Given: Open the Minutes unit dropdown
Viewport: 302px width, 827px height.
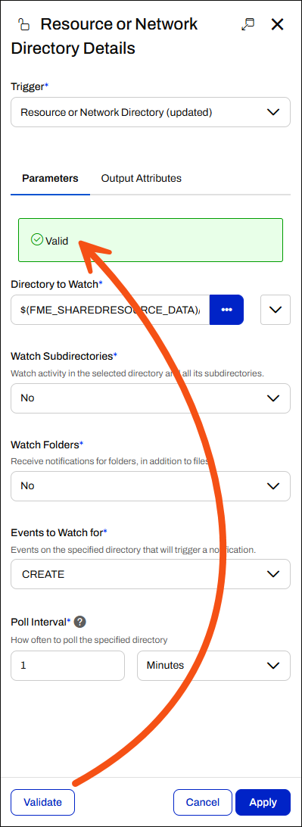Looking at the screenshot, I should [214, 666].
